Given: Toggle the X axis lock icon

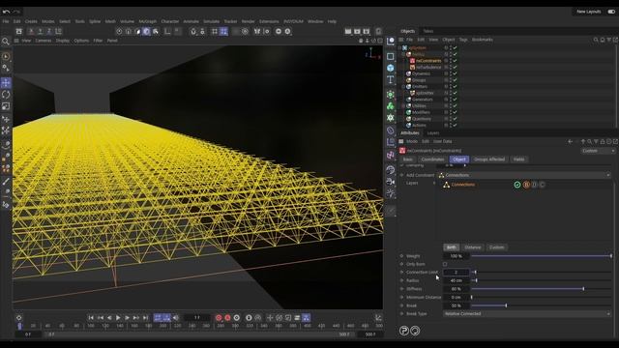Looking at the screenshot, I should point(31,31).
